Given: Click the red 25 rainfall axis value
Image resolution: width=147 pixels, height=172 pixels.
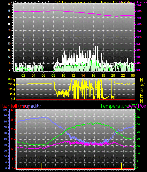Looking at the screenshot, I should coord(12,120).
